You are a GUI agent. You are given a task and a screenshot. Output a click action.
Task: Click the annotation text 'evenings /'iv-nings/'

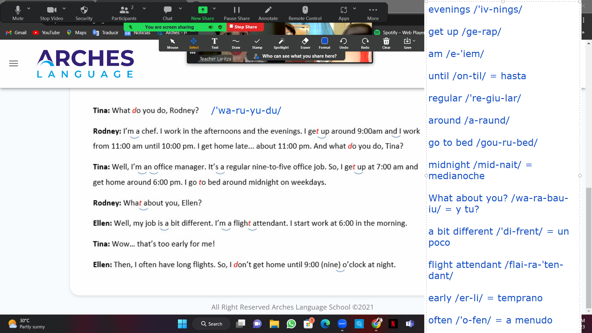[475, 10]
